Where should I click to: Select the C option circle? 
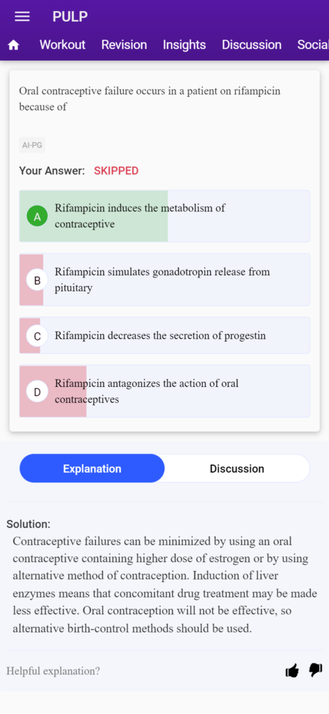coord(38,336)
